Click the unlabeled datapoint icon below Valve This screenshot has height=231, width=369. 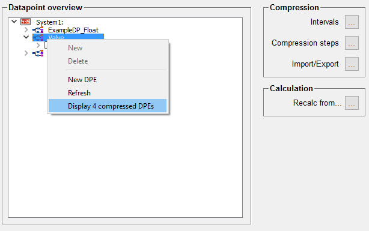tap(38, 53)
